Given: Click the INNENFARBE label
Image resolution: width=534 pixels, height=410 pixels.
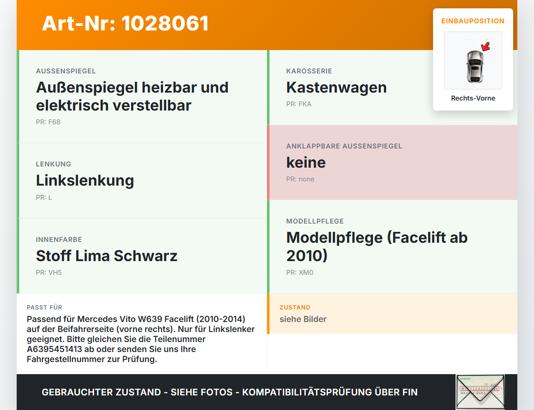Looking at the screenshot, I should (59, 239).
